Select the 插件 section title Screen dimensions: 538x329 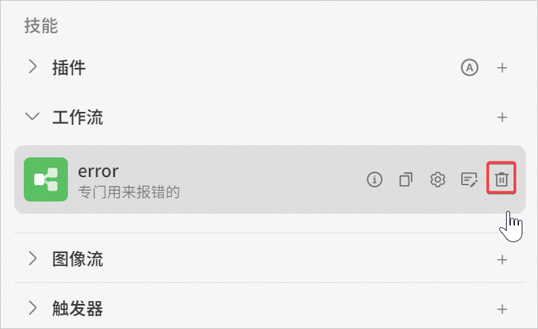click(69, 68)
